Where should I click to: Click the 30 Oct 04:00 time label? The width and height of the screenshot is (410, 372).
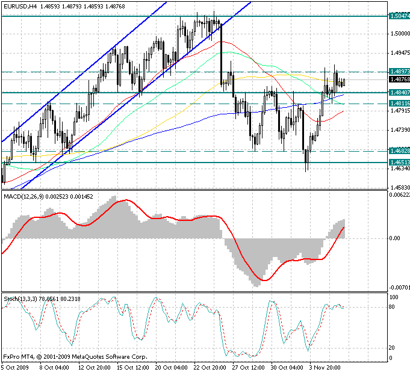click(x=287, y=367)
